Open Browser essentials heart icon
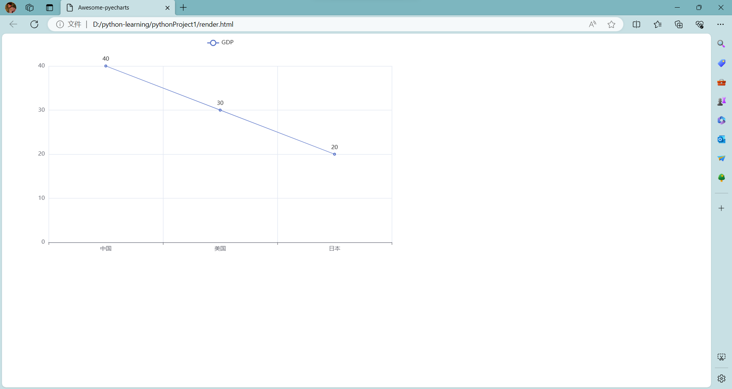Viewport: 732px width, 389px height. (700, 24)
